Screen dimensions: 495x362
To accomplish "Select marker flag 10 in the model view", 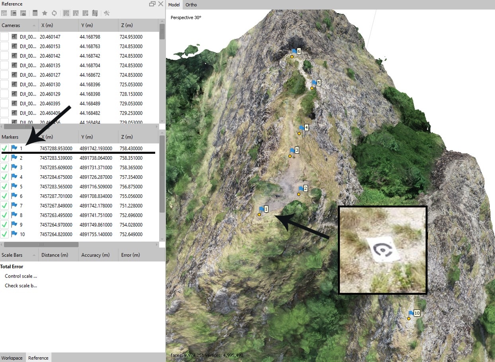I will [411, 313].
